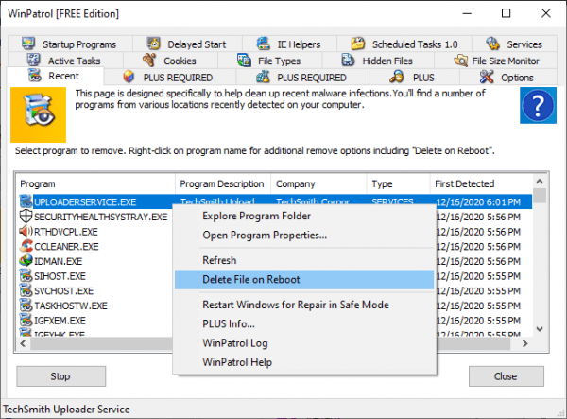Switch to the Delayed Start tab
Image resolution: width=567 pixels, height=419 pixels.
pos(187,44)
